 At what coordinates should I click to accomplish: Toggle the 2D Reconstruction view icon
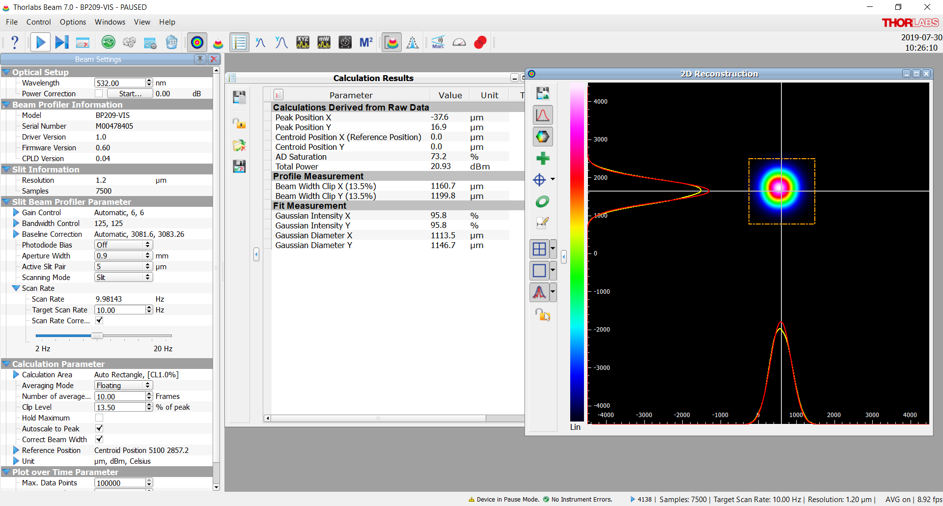197,43
